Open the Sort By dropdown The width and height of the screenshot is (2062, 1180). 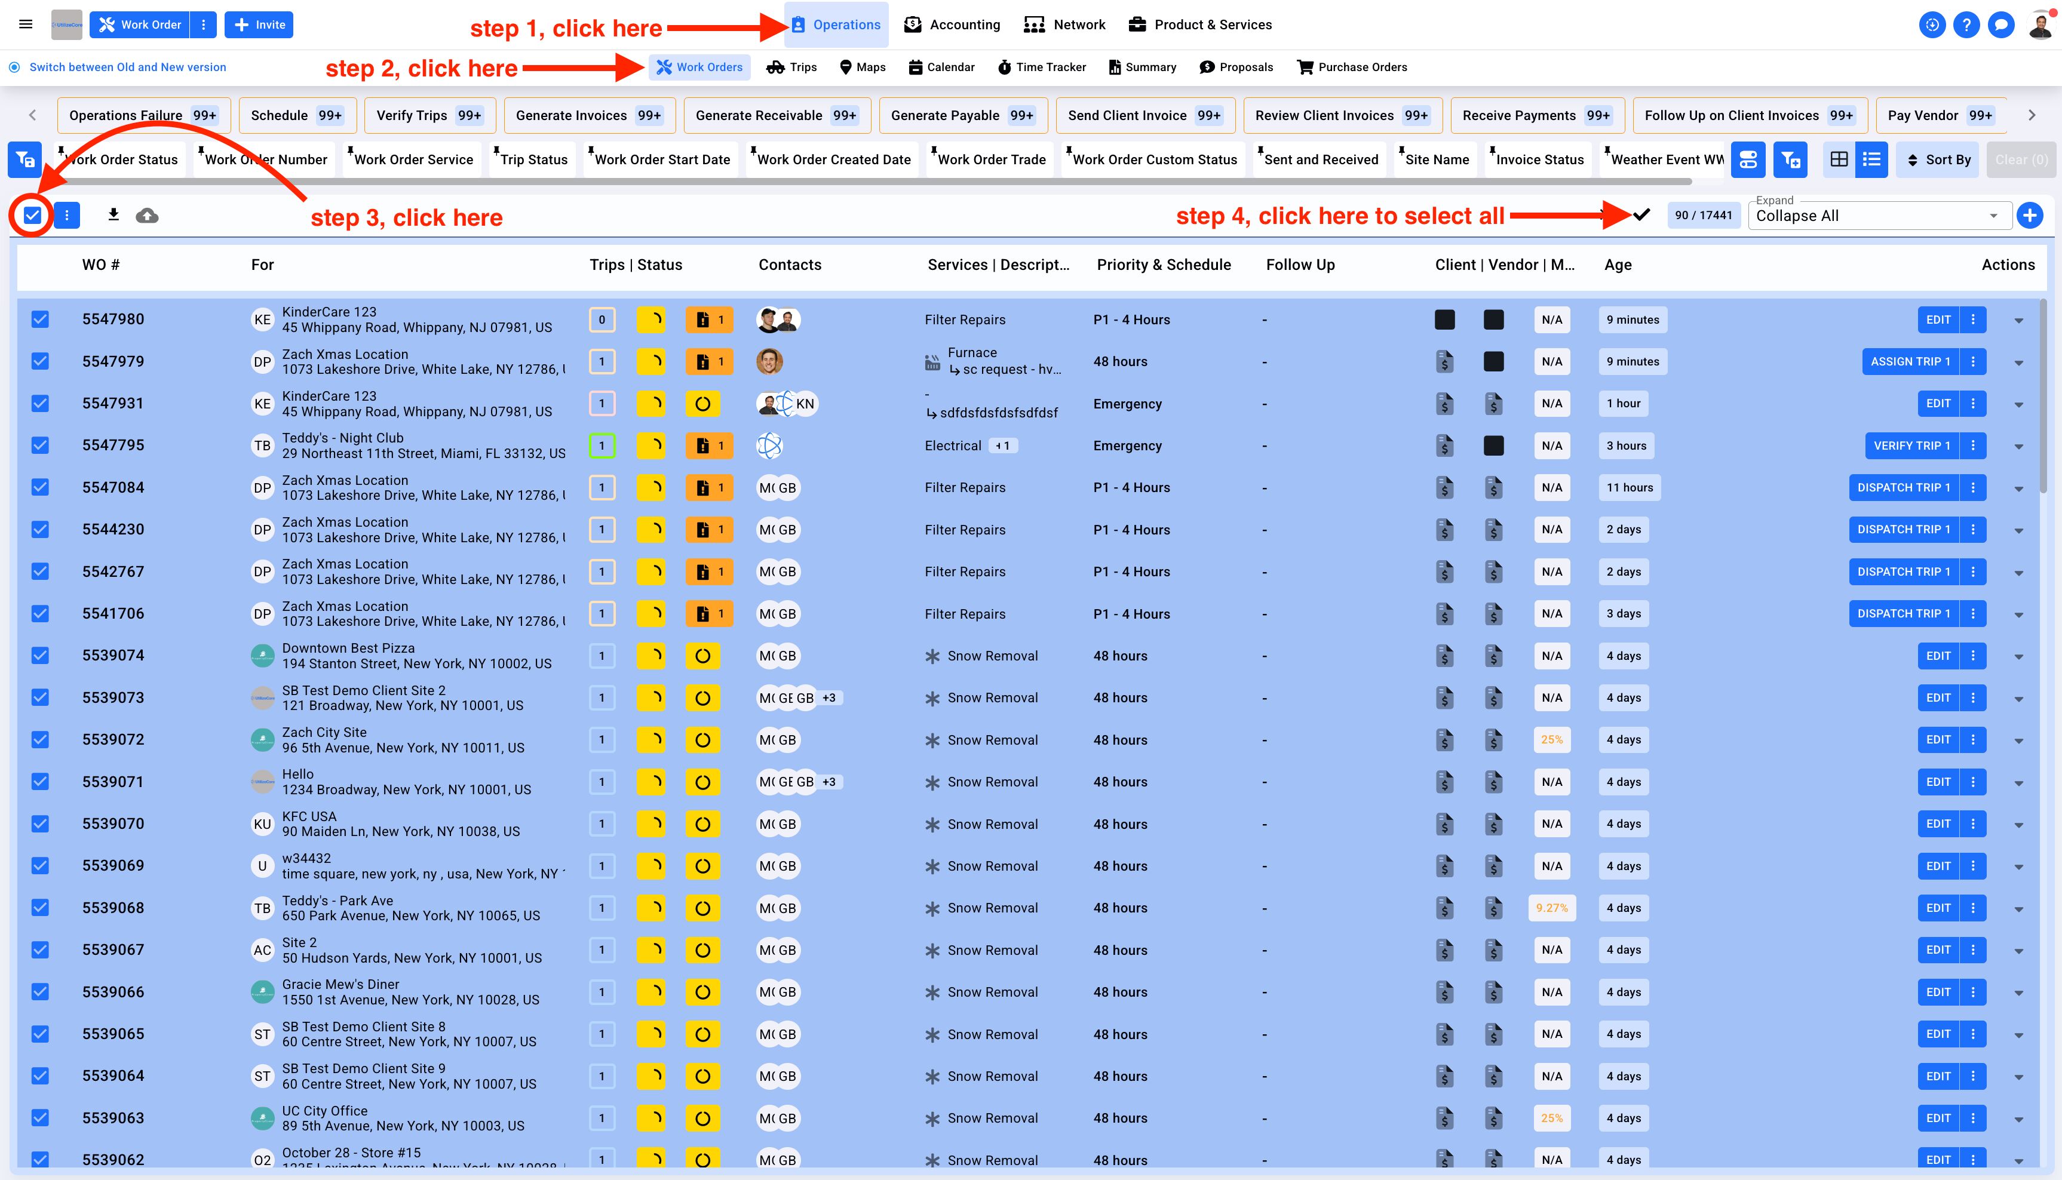(x=1938, y=159)
